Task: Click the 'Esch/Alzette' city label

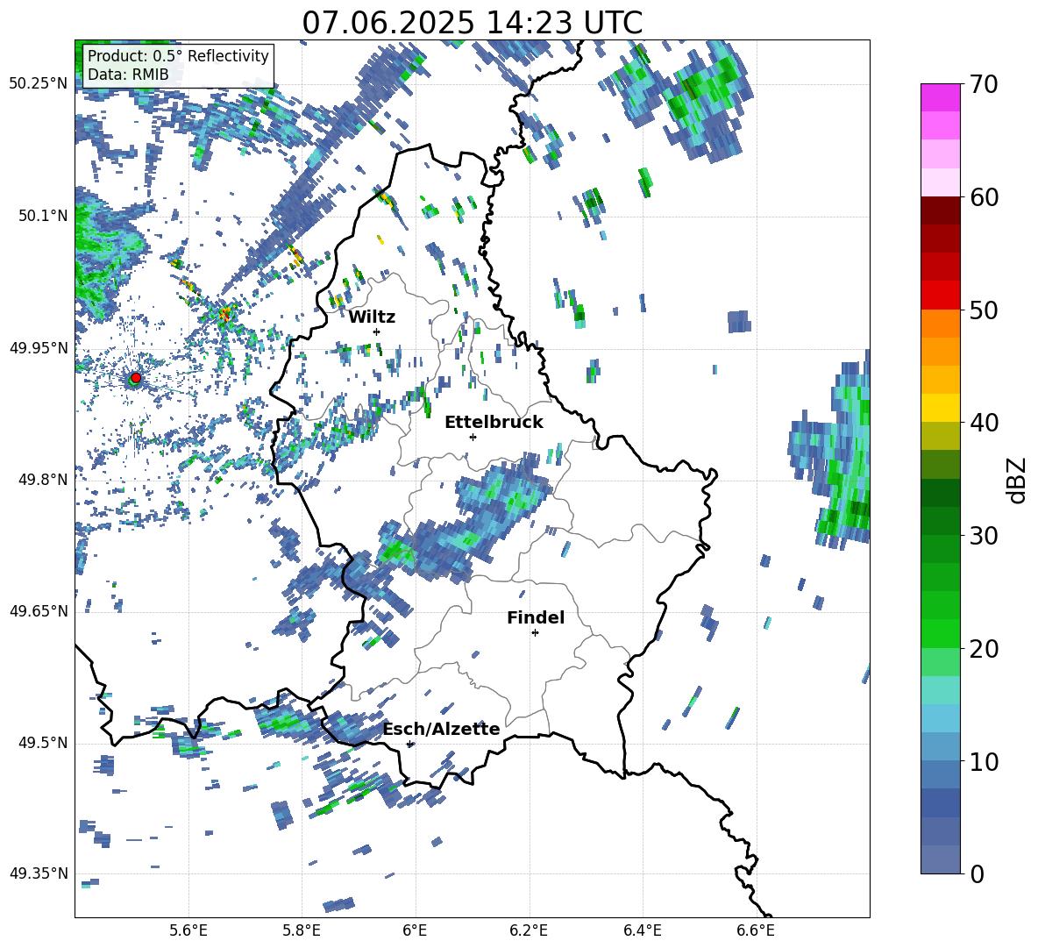Action: [x=442, y=729]
